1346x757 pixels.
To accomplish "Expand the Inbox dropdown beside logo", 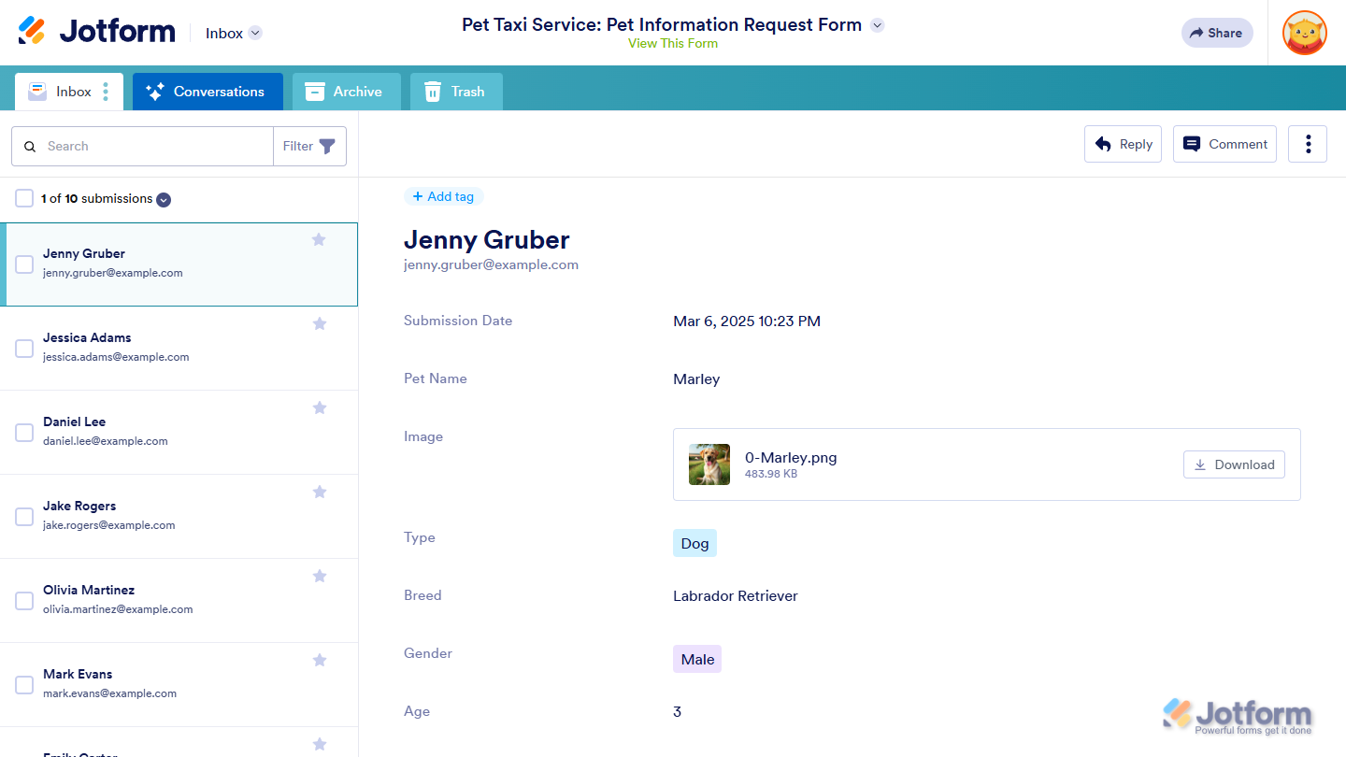I will click(x=255, y=33).
